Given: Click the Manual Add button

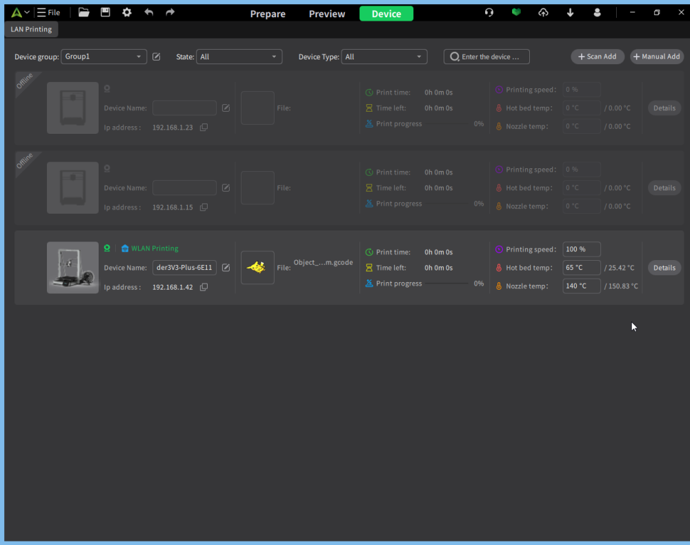Looking at the screenshot, I should 657,57.
